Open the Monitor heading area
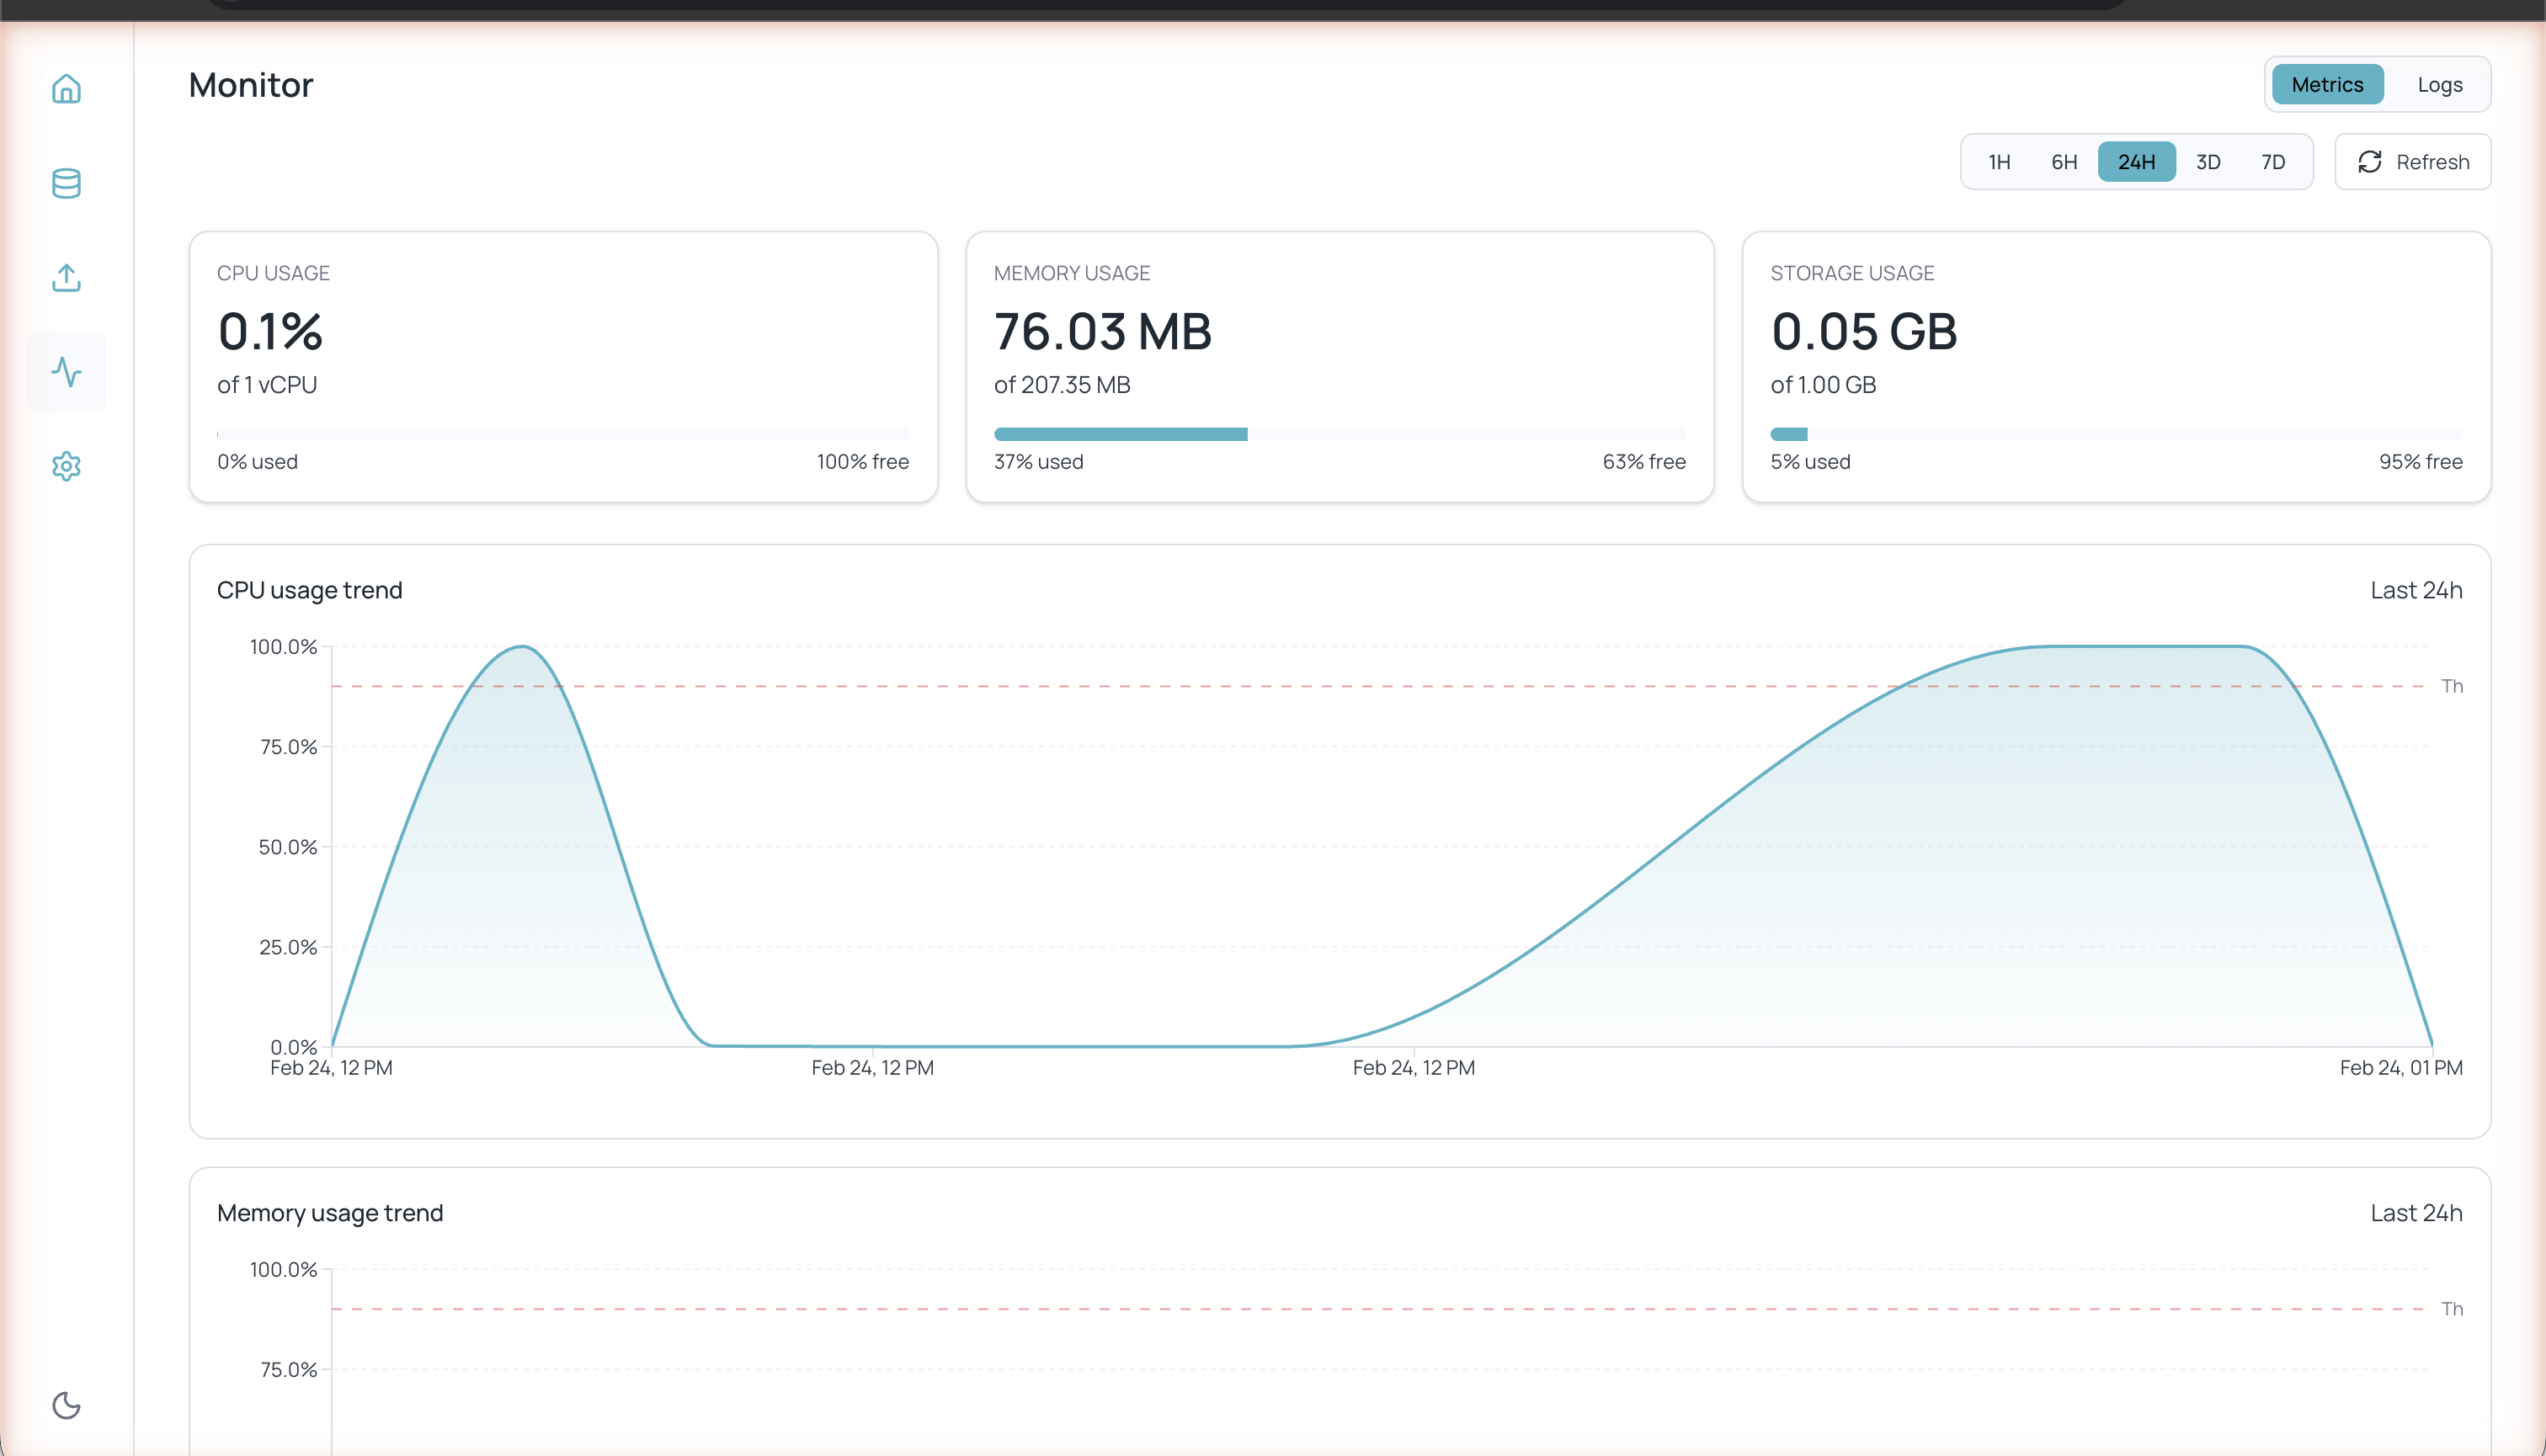 (250, 84)
